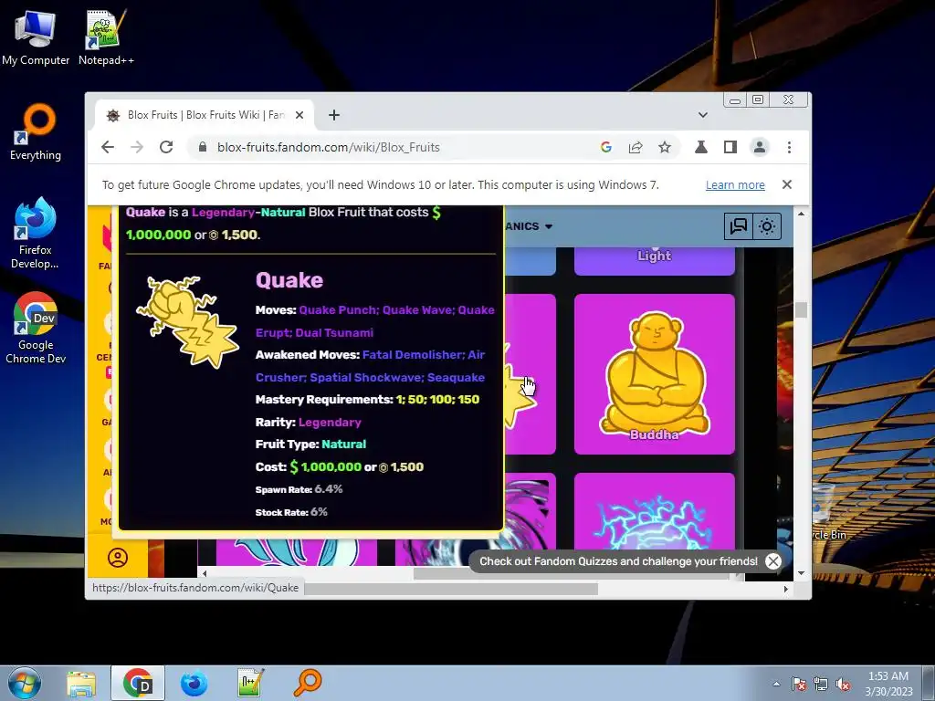Open Notepad++ from the taskbar
Screen dimensions: 935x701
point(250,684)
